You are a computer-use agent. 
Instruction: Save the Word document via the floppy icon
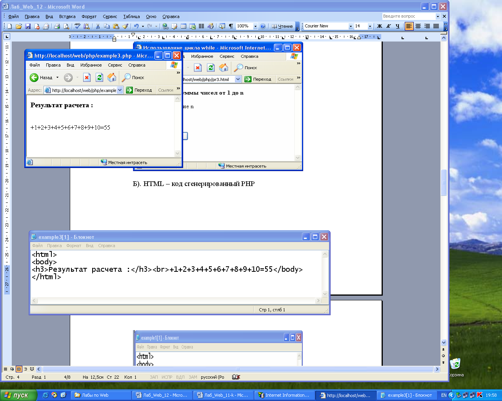(28, 26)
